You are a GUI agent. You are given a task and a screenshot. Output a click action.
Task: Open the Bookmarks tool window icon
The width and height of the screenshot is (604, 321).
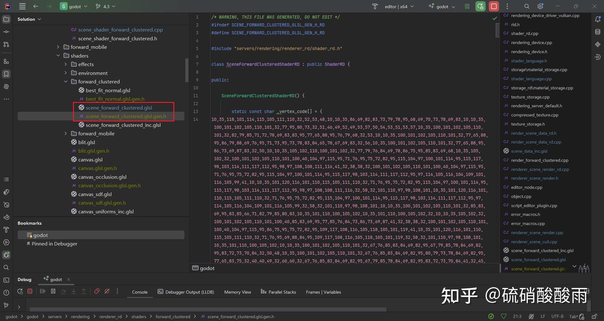[x=6, y=74]
